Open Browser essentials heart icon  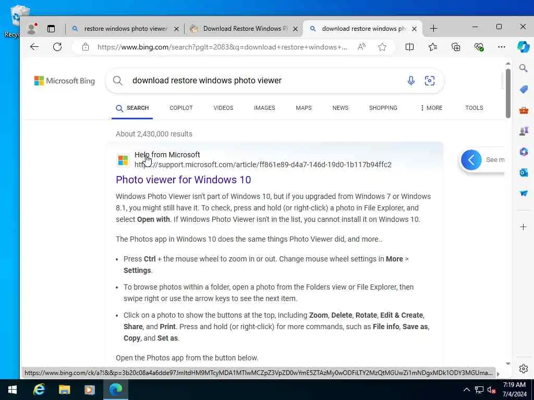(479, 47)
